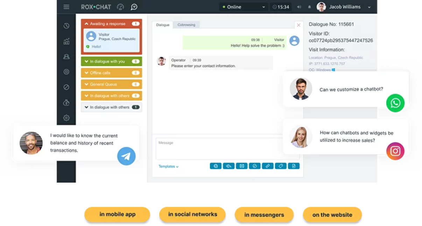Click the envelope email button below the message box

[242, 166]
